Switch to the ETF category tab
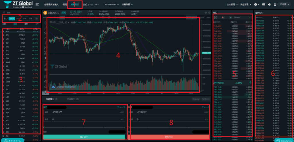Viewport: 294px width, 142px height. coord(37,24)
